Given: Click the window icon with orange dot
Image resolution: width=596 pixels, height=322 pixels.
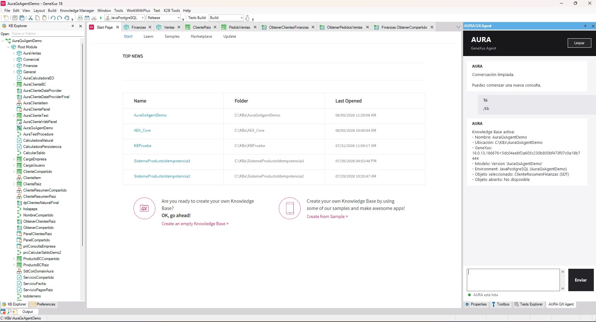Looking at the screenshot, I should 3,311.
